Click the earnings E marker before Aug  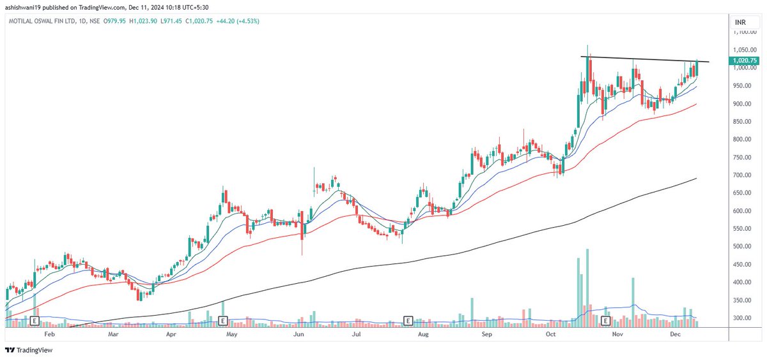pos(408,320)
